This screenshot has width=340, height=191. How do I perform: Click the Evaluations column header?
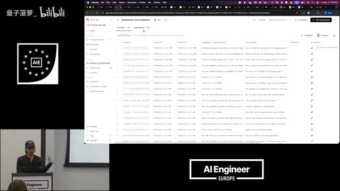click(294, 42)
